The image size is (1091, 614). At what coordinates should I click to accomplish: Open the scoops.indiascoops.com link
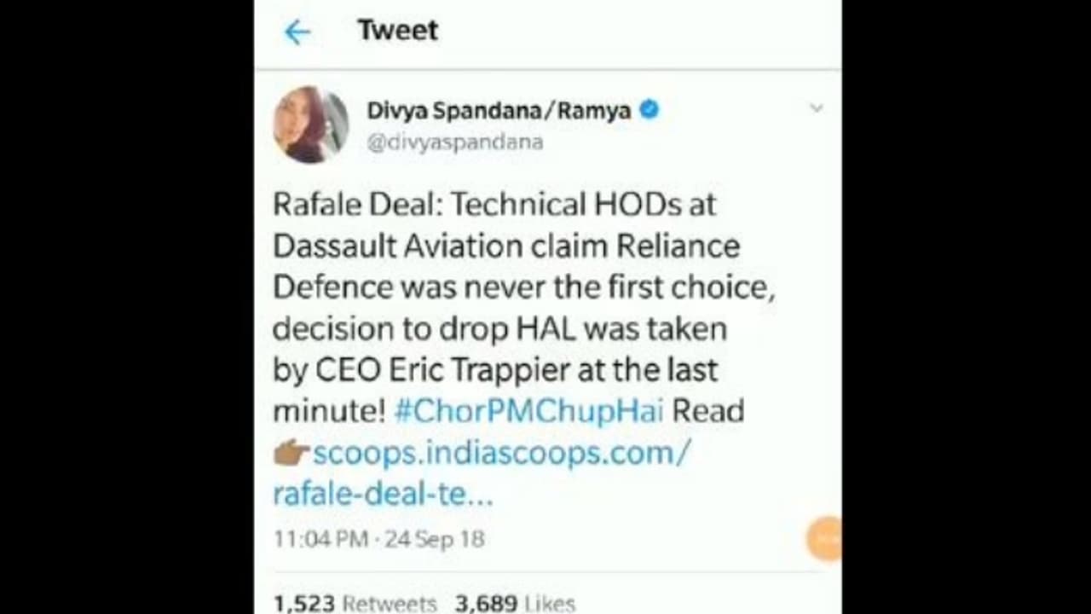(501, 452)
